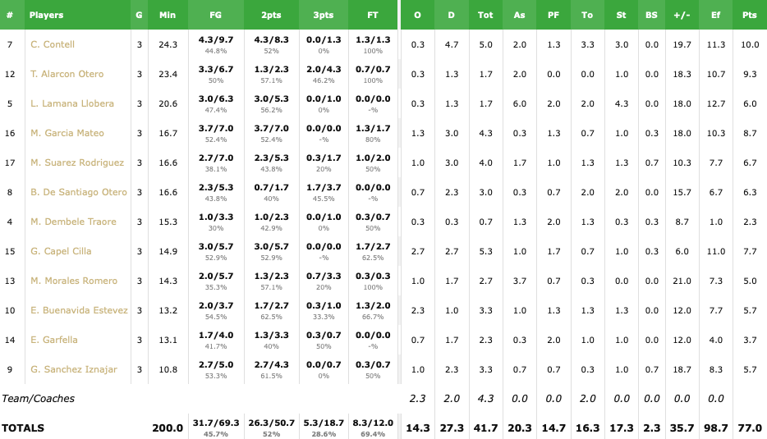Sort by Tot rebounds column header
Image resolution: width=767 pixels, height=439 pixels.
tap(485, 15)
